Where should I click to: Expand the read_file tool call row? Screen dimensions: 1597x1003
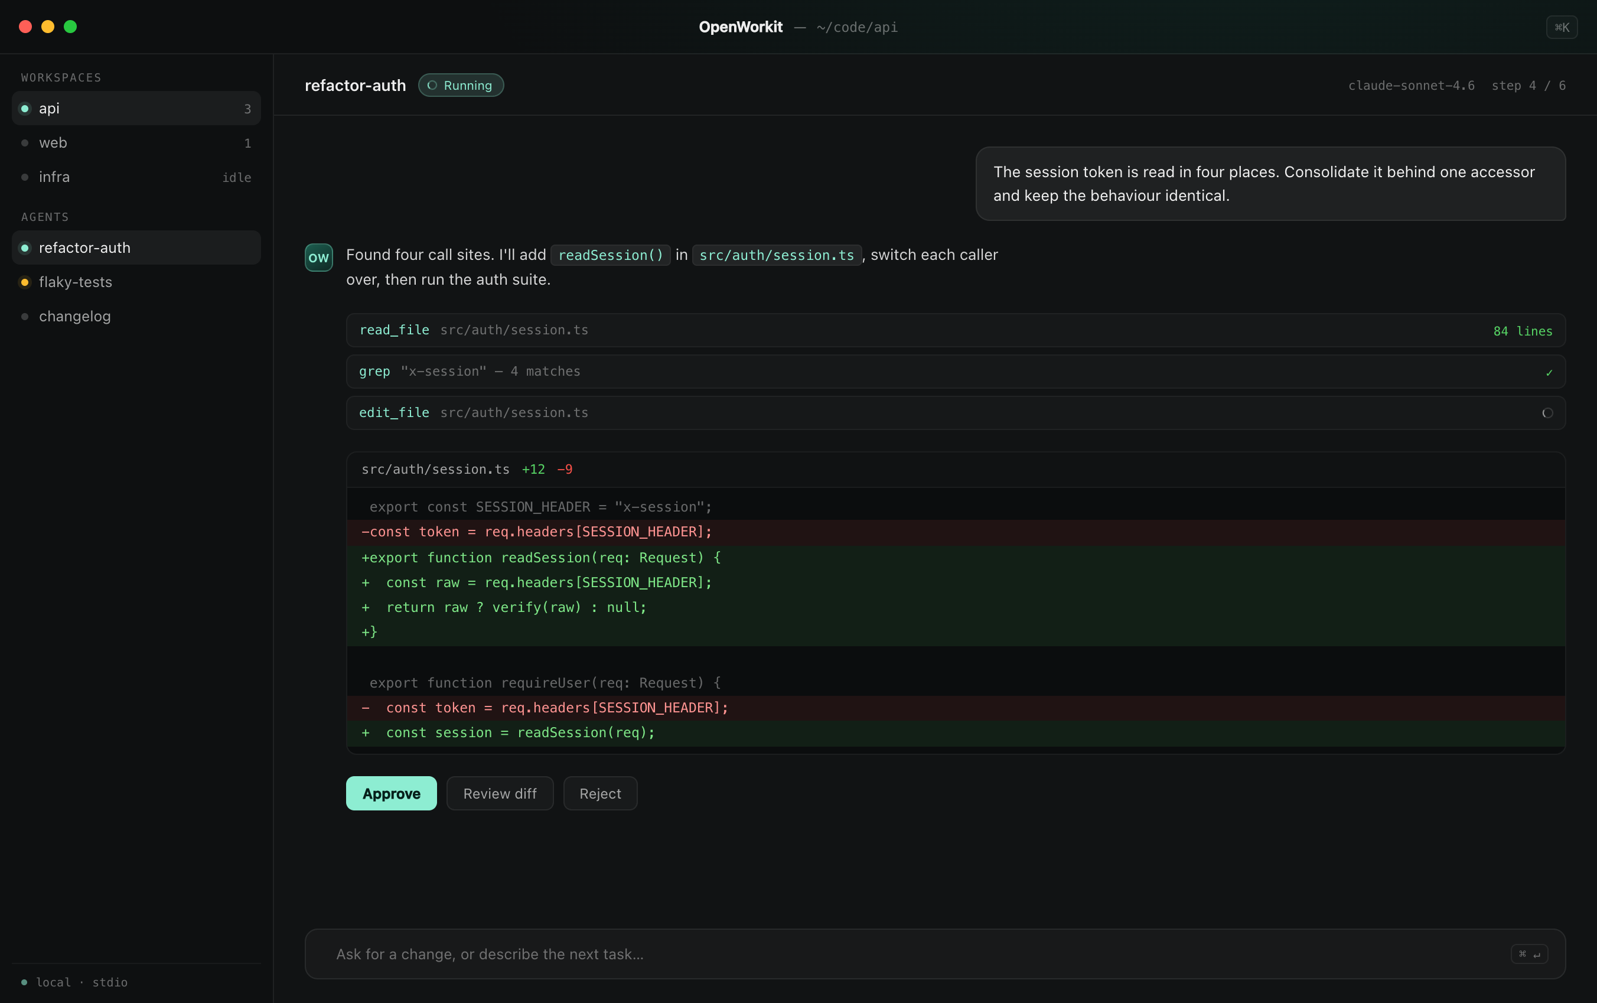coord(956,330)
